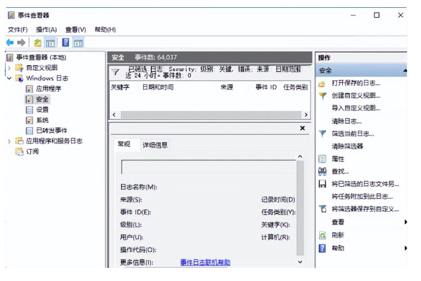This screenshot has height=281, width=421.
Task: Close the event preview pane with X
Action: [x=302, y=128]
